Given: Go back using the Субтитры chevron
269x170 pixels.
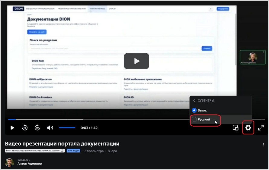Looking at the screenshot, I should [194, 100].
